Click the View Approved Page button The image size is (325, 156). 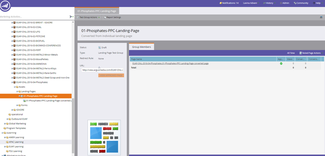[x=111, y=75]
